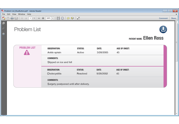Open the Edit menu
The height and width of the screenshot is (124, 179).
click(8, 14)
